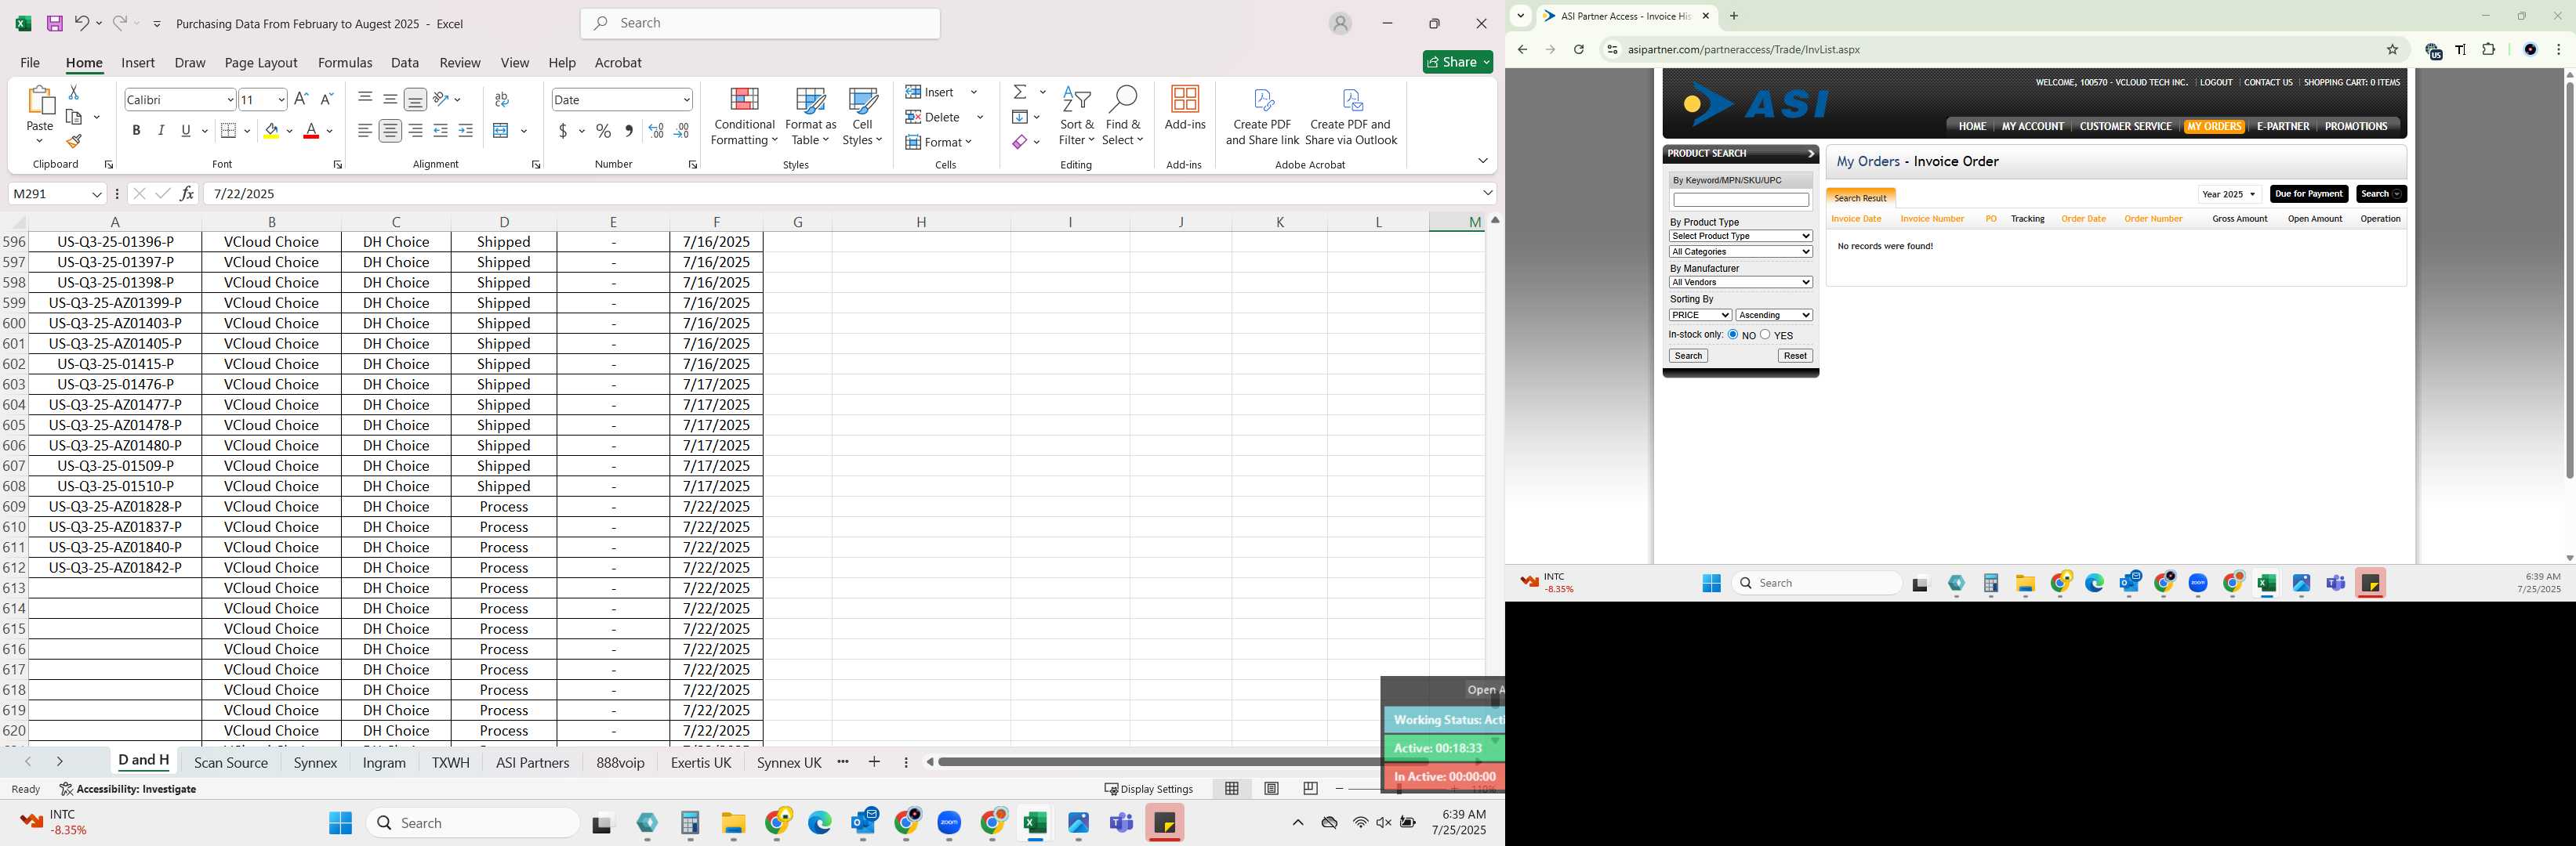
Task: Select the In-stock only YES radio button
Action: pos(1765,334)
